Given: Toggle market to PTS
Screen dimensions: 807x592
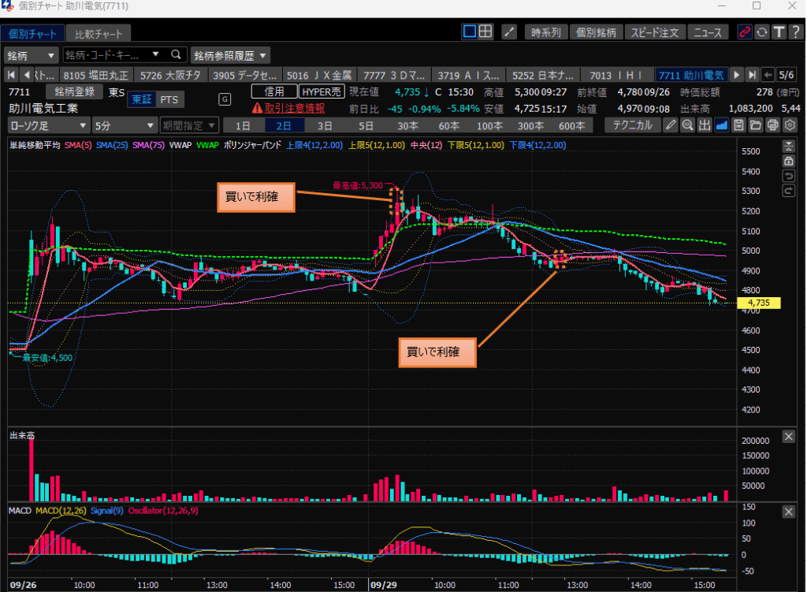Looking at the screenshot, I should click(169, 99).
